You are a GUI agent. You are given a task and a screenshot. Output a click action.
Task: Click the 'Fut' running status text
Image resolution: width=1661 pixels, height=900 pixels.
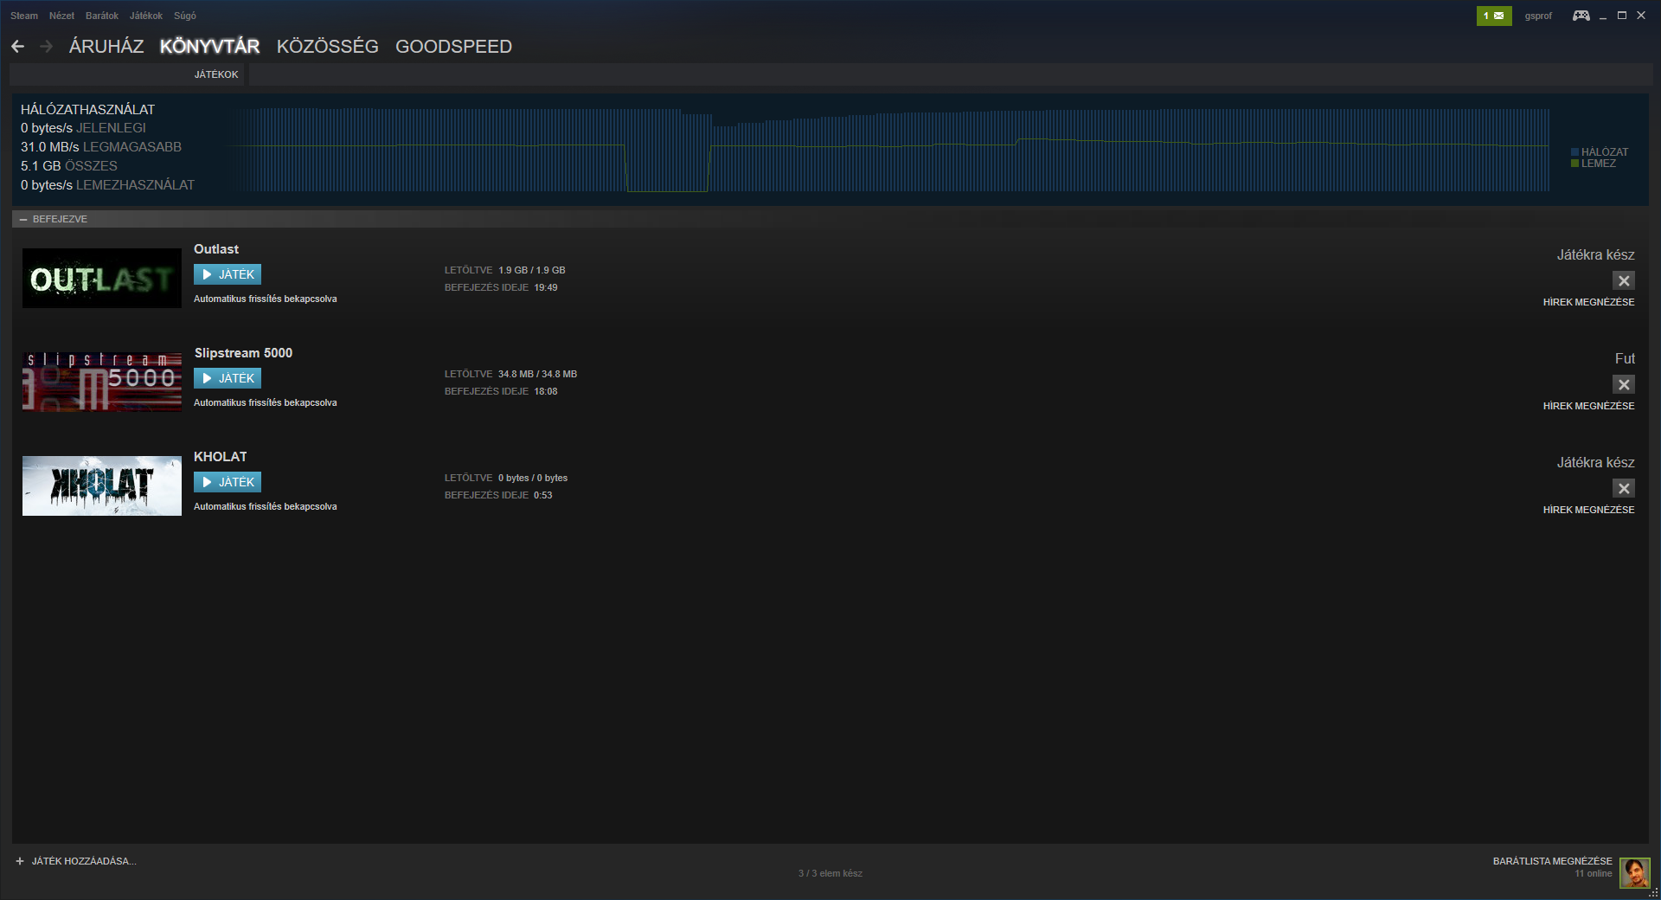pyautogui.click(x=1625, y=358)
